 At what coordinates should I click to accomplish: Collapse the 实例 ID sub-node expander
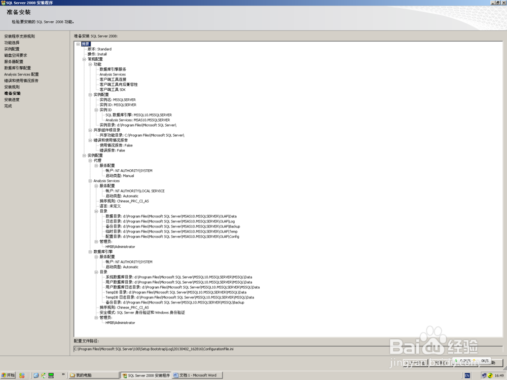click(x=96, y=110)
